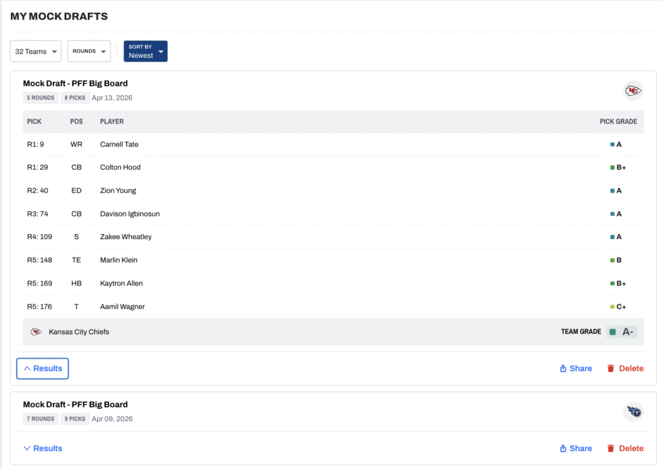Click the share icon for Chiefs draft
The height and width of the screenshot is (469, 662).
point(563,369)
